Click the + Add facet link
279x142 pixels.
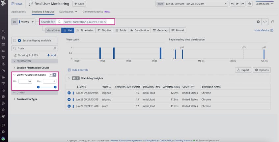51,55
